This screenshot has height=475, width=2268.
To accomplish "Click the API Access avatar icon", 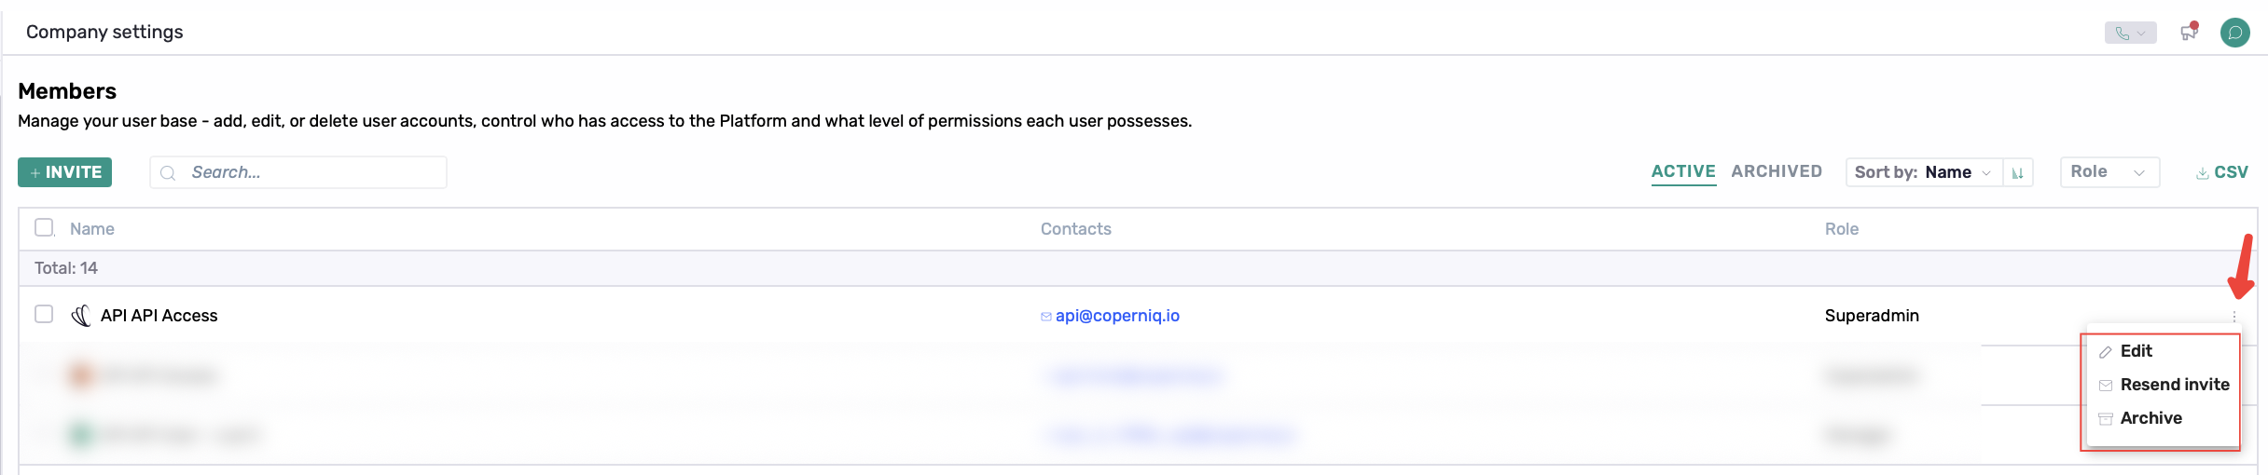I will [81, 316].
